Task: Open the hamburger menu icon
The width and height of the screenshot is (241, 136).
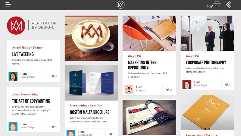Action: [8, 5]
